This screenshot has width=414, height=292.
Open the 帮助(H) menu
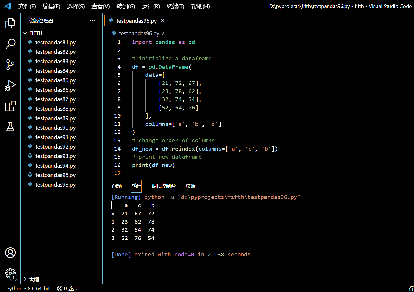(200, 6)
